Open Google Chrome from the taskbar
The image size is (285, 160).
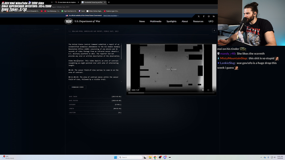pos(155,157)
